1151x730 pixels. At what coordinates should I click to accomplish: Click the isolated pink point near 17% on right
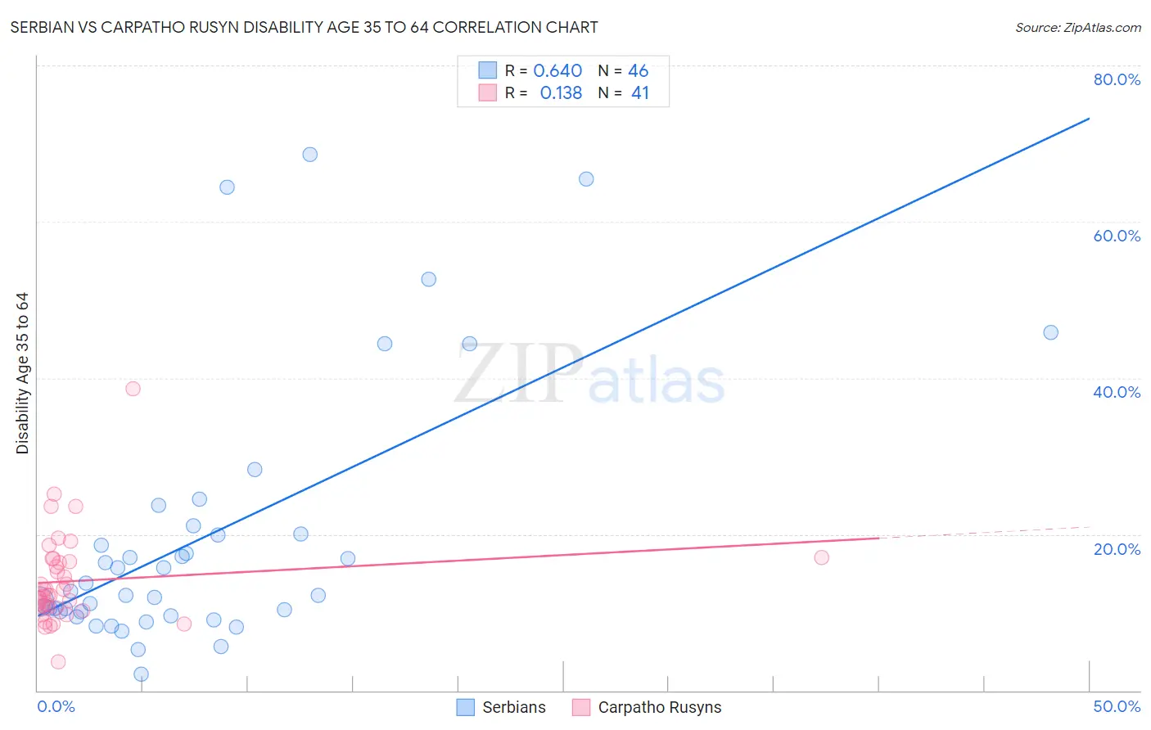point(822,557)
